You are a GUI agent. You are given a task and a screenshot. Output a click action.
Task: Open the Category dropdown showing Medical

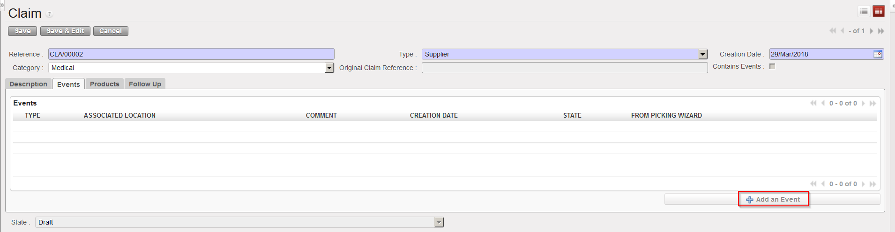click(x=329, y=68)
